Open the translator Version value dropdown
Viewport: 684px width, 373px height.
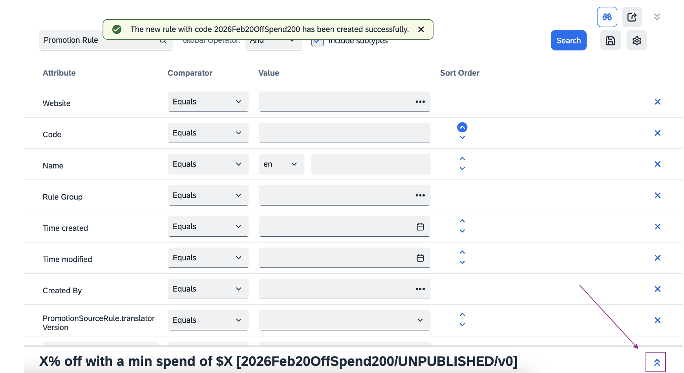click(344, 320)
